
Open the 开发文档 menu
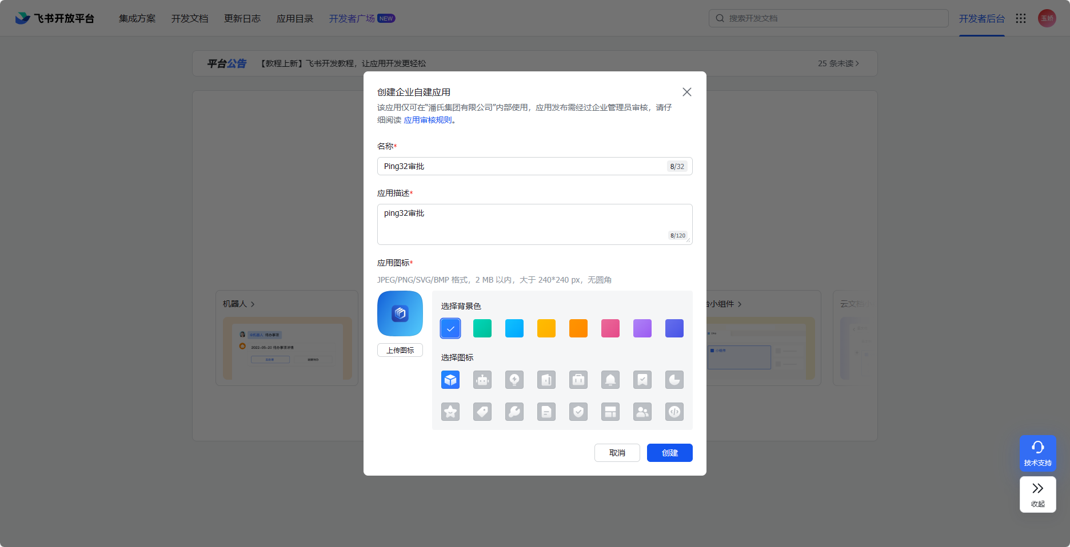[190, 18]
